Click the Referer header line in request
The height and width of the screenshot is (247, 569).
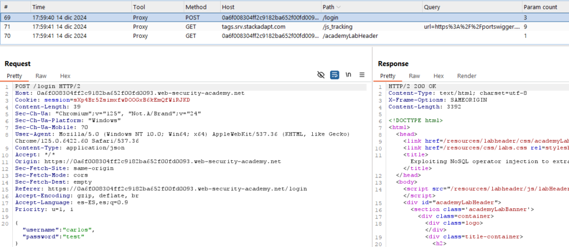[161, 189]
